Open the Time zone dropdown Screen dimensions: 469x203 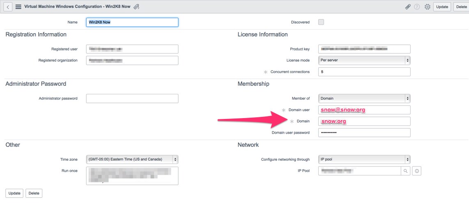click(x=132, y=159)
